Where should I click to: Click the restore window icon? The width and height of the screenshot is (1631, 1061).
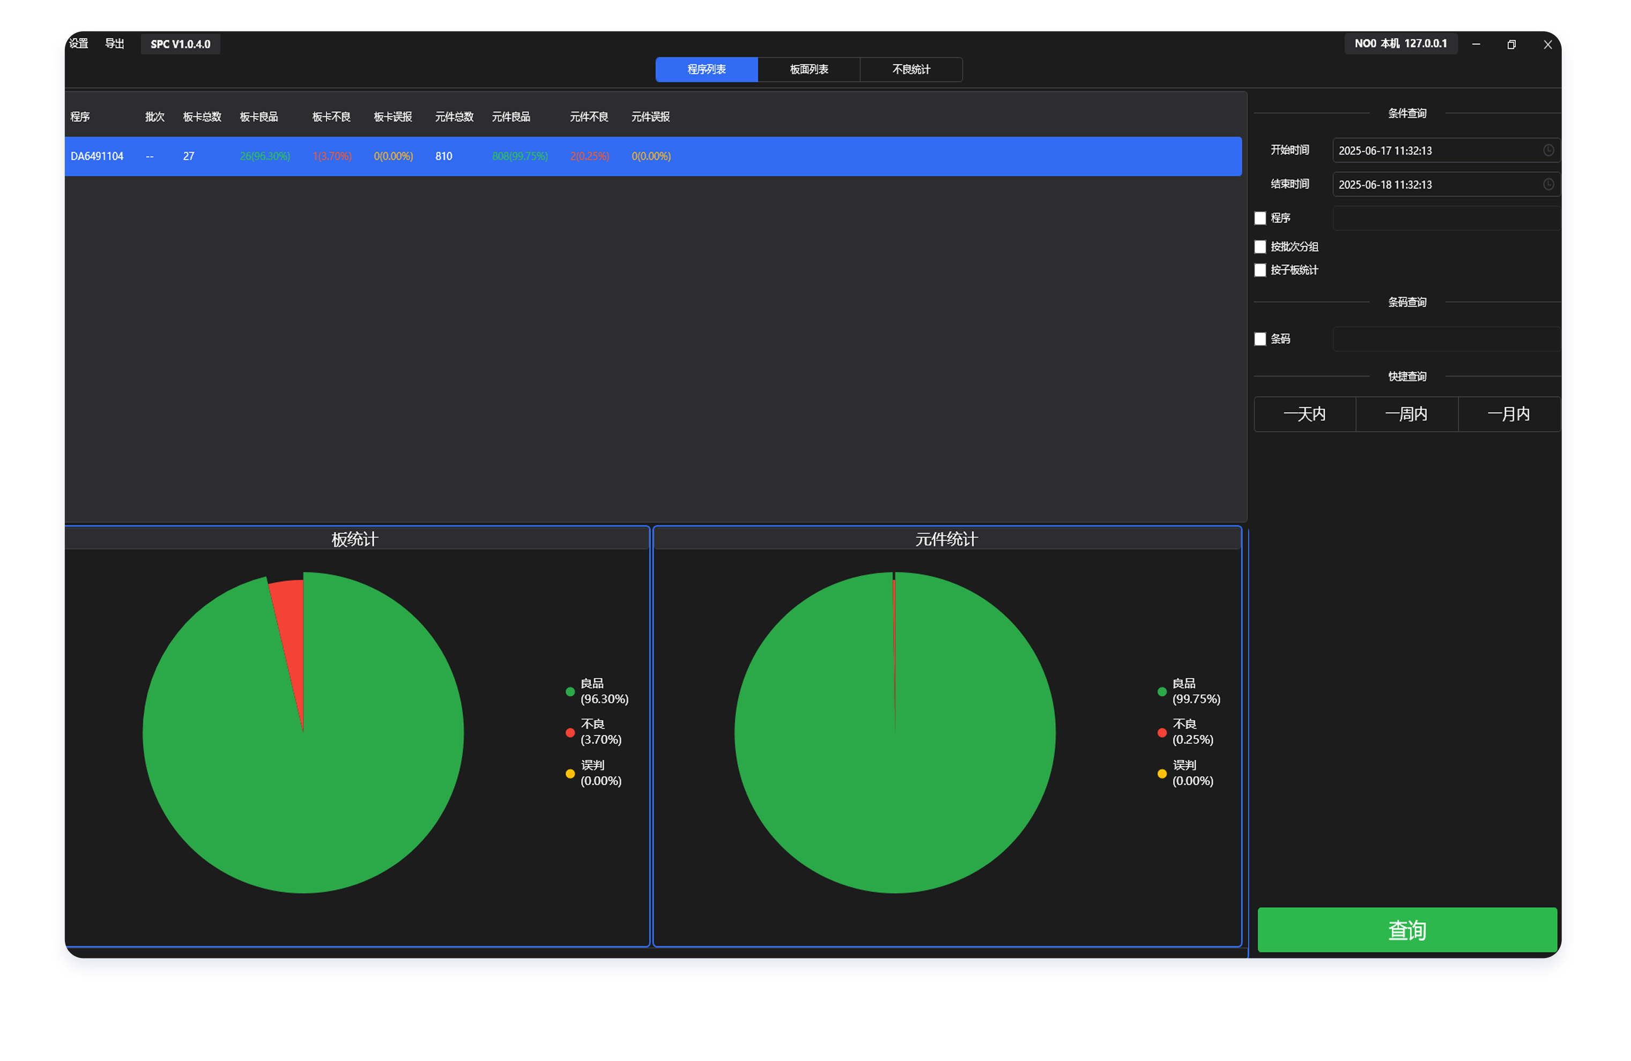(x=1511, y=44)
